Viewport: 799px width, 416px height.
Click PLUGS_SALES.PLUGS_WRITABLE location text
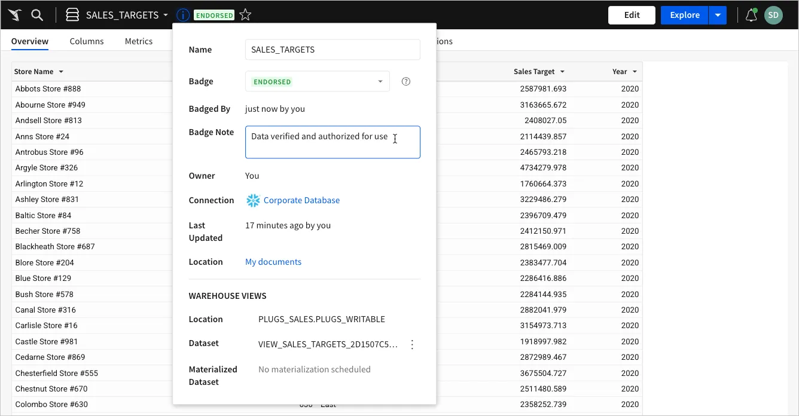[322, 319]
